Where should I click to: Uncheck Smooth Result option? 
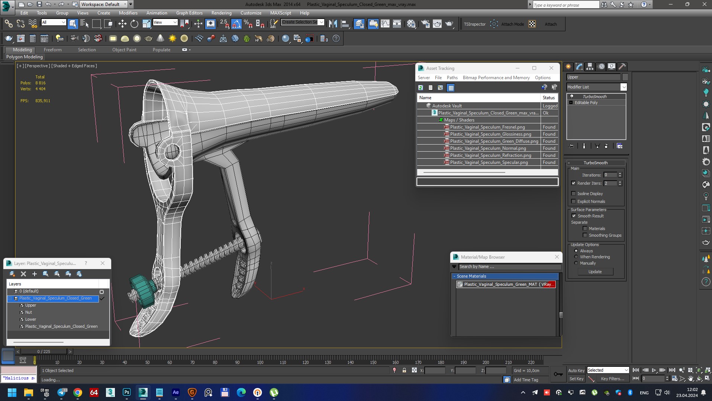(x=574, y=216)
